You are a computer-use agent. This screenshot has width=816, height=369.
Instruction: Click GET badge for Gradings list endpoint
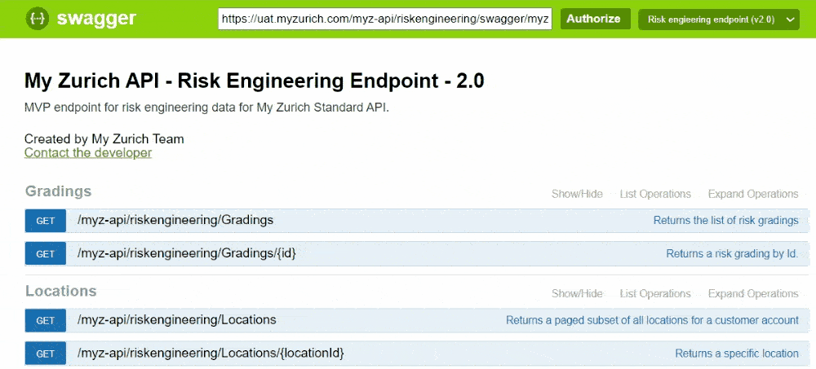[x=45, y=221]
